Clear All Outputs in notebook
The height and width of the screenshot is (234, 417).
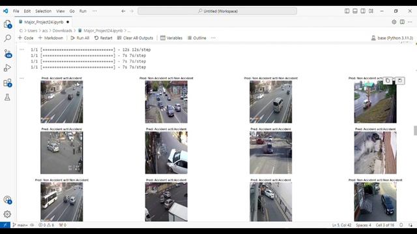[135, 38]
